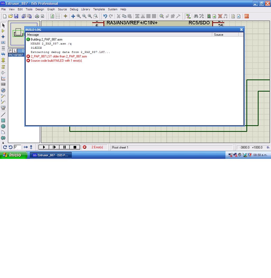Toggle the grid dots display
Viewport: 271px width, 278px height.
58,16
